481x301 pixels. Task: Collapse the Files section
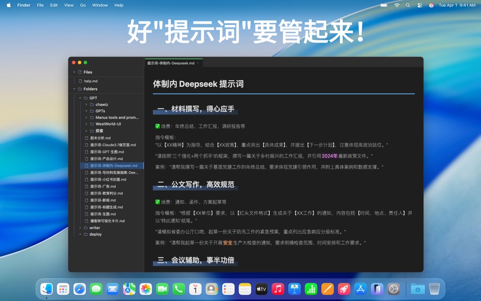(74, 72)
